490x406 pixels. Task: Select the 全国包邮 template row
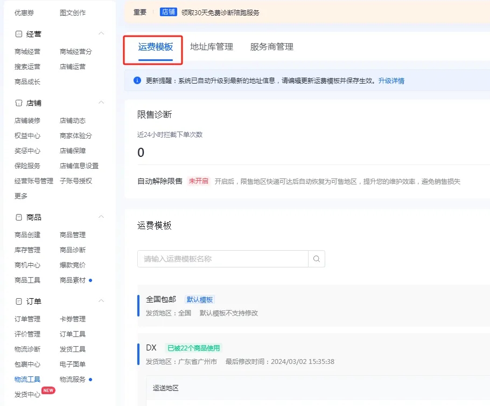[x=313, y=306]
